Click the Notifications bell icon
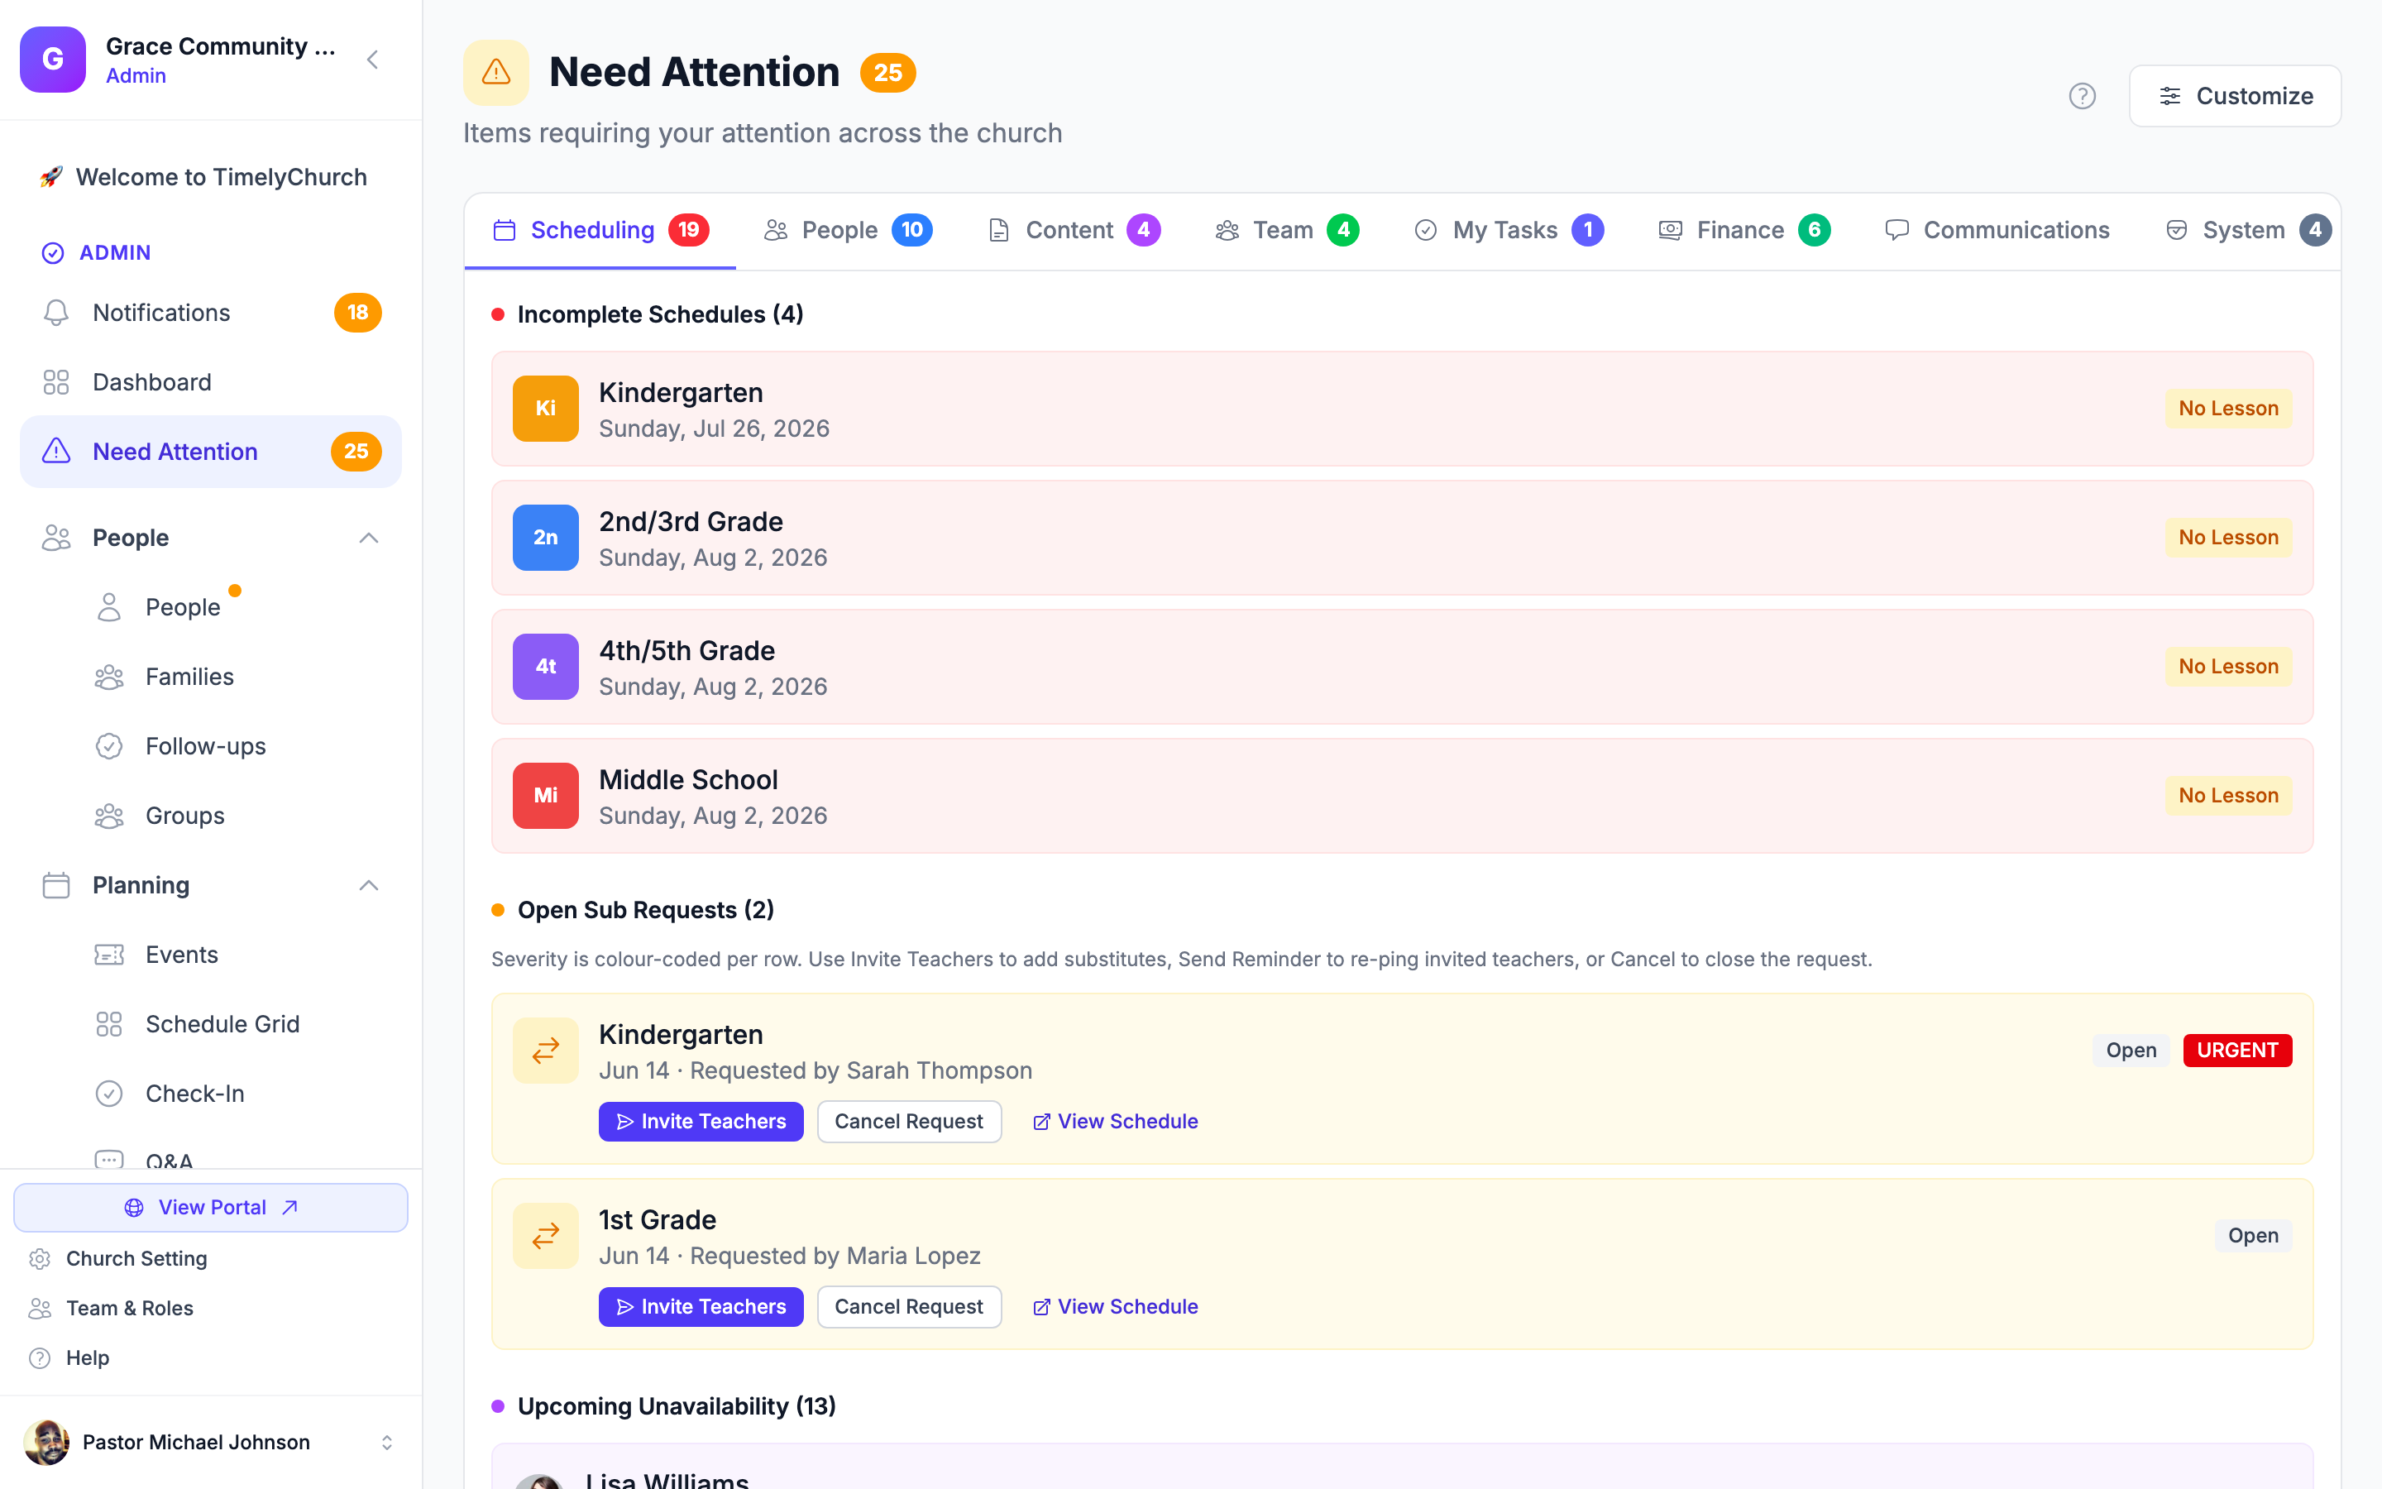 (56, 312)
